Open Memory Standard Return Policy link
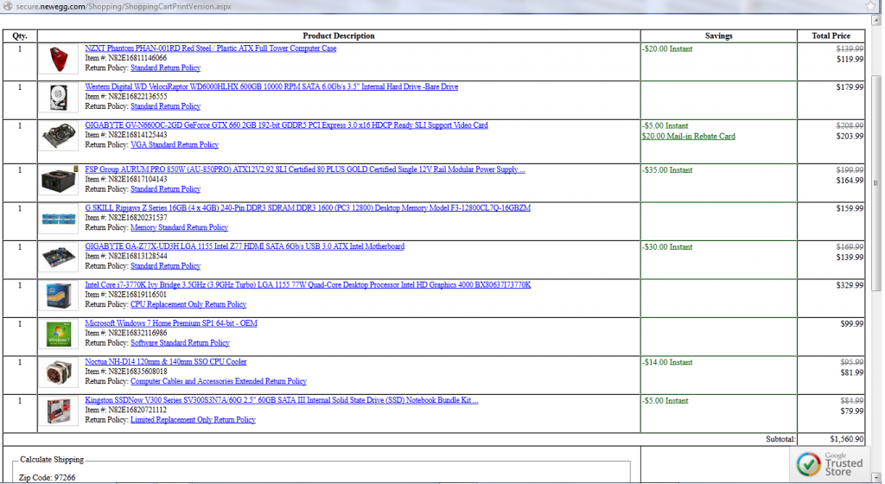Screen dimensions: 885x484 tap(180, 227)
